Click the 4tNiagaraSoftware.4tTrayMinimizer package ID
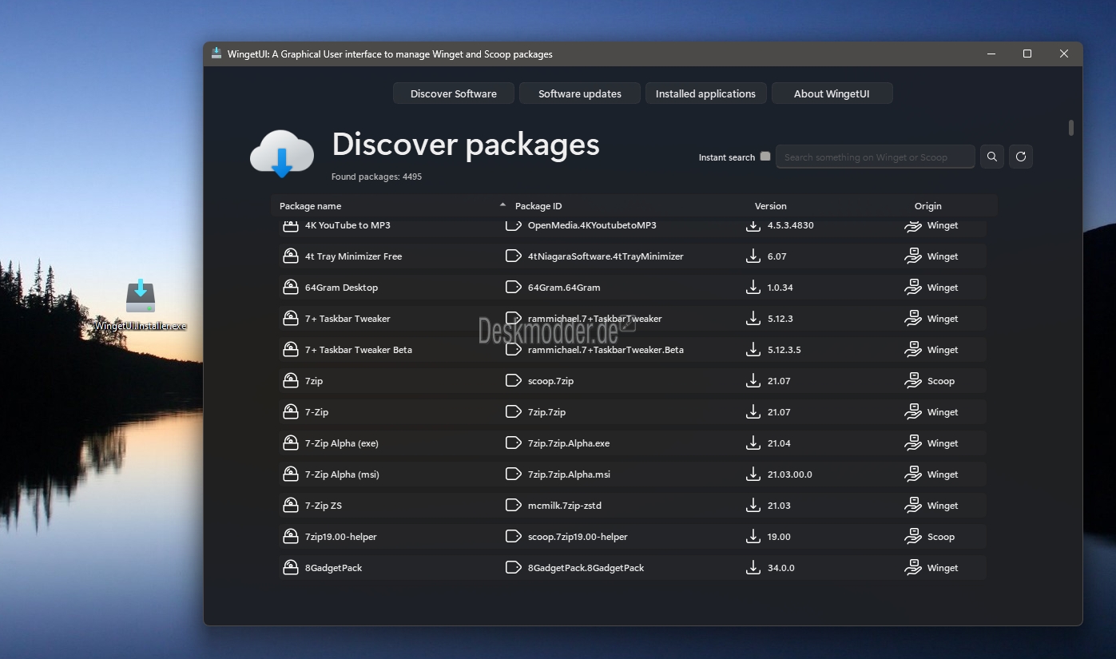 pos(606,256)
